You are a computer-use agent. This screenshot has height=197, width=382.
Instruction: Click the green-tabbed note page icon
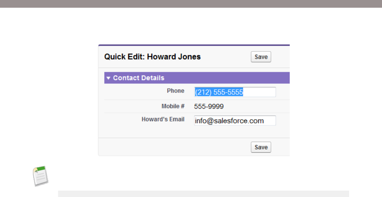pos(41,175)
